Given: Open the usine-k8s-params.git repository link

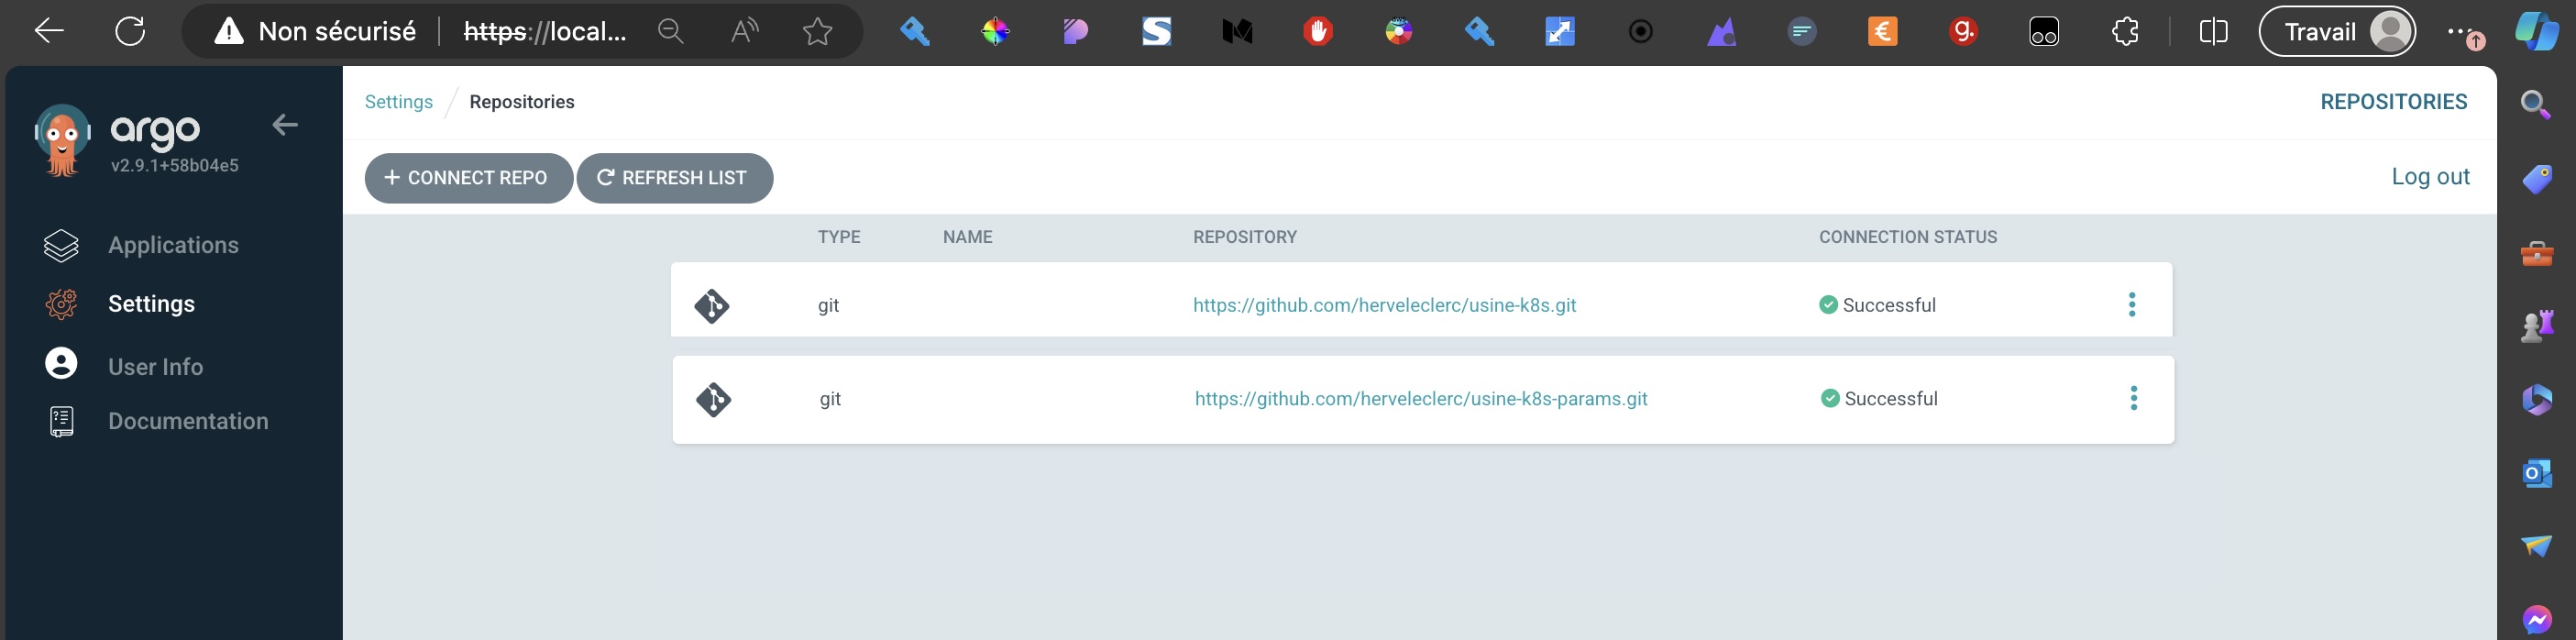Looking at the screenshot, I should tap(1420, 399).
